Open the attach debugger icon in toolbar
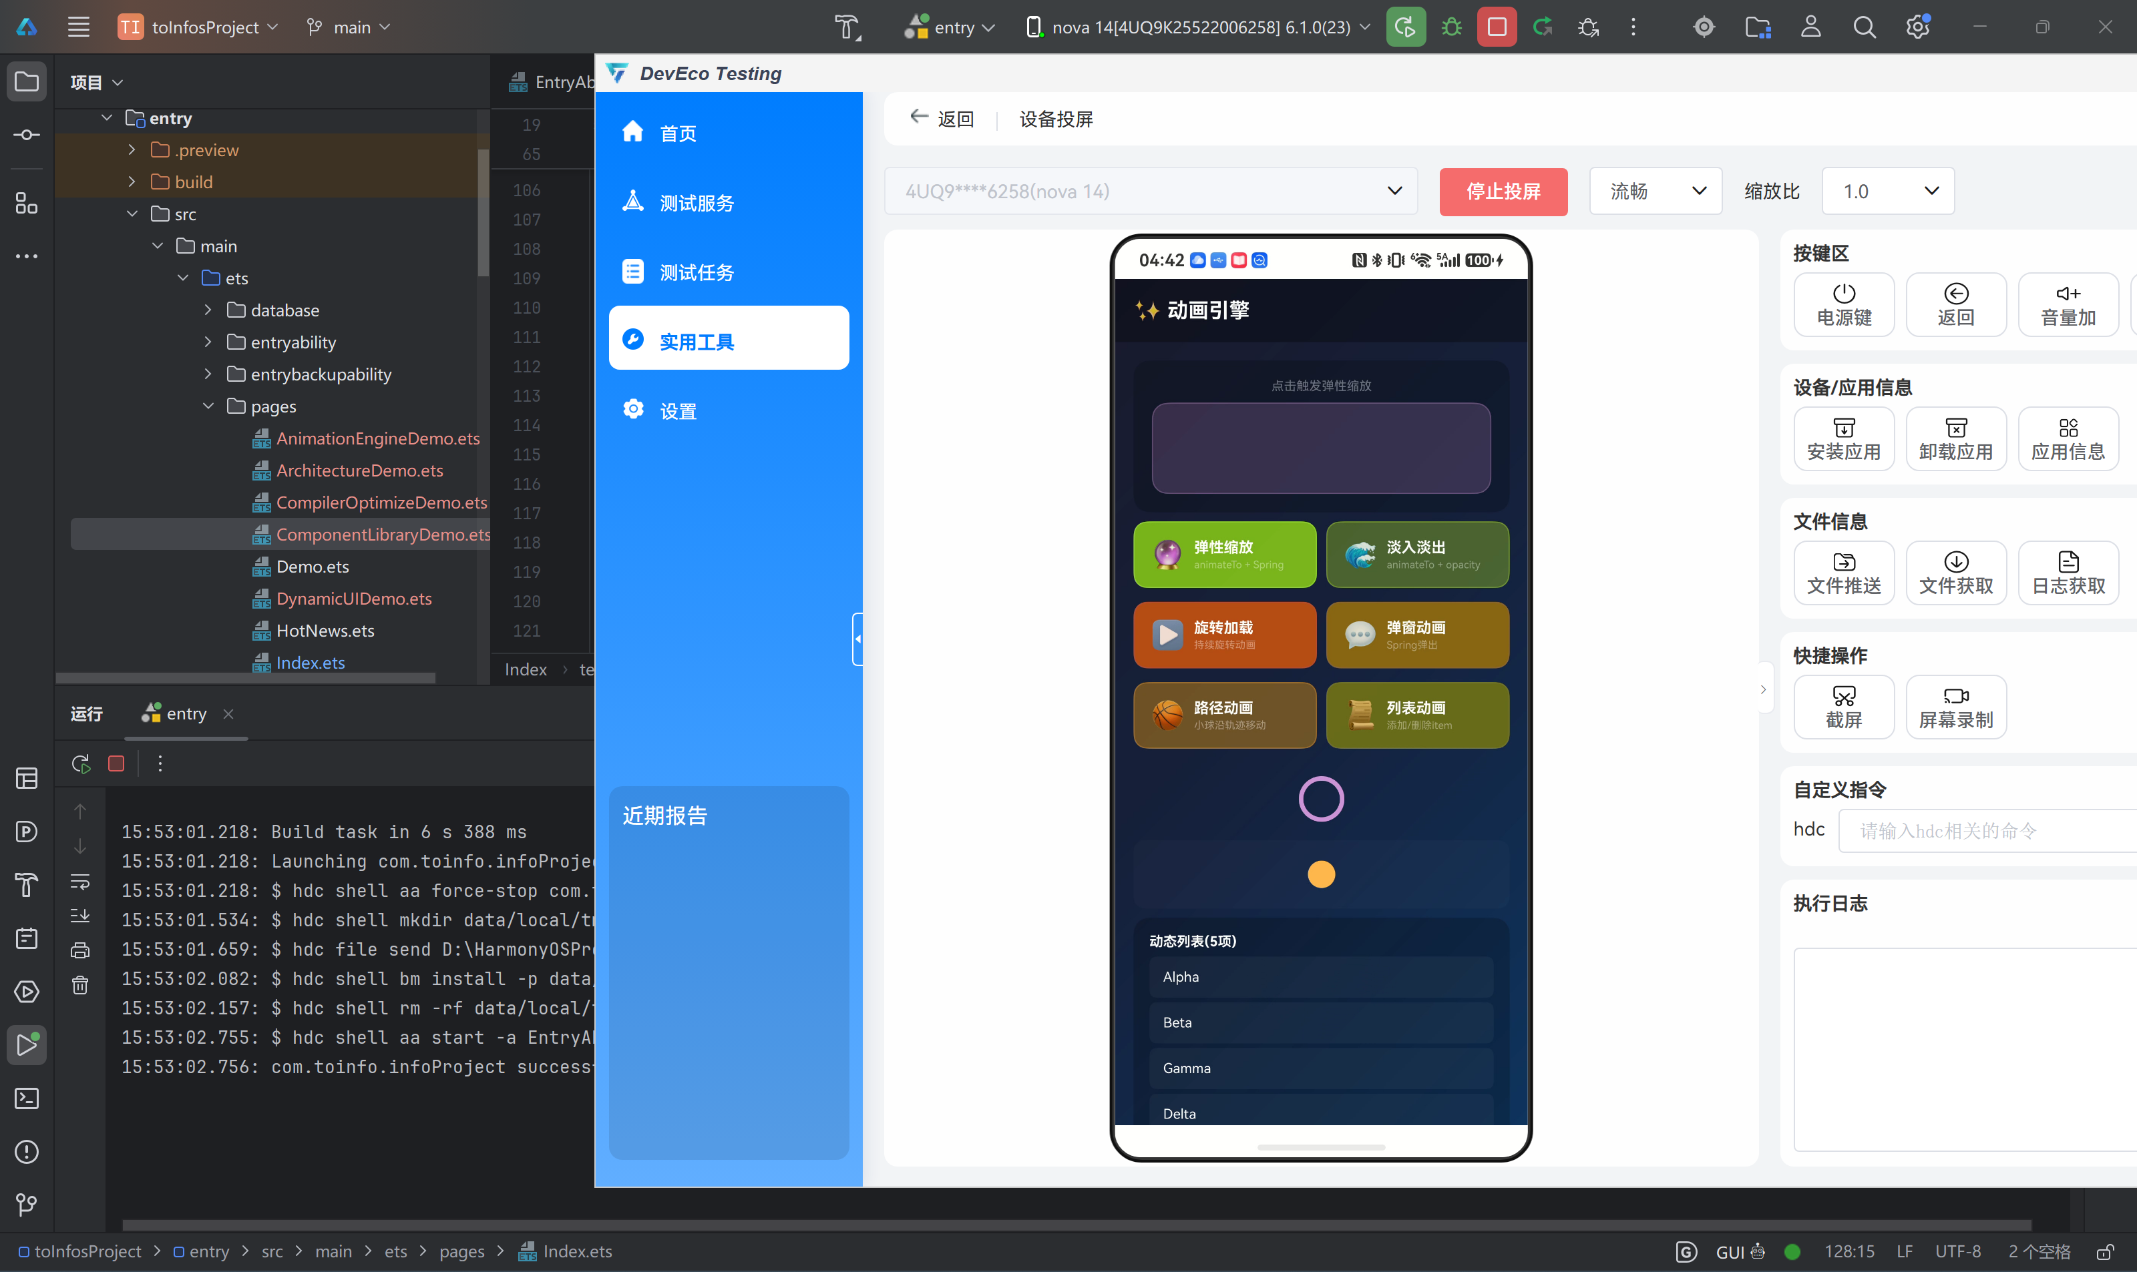Screen dimensions: 2137x1272 coord(1588,27)
